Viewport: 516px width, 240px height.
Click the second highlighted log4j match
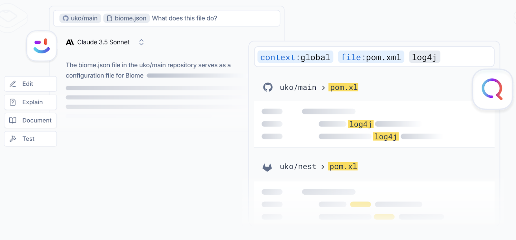pos(386,136)
